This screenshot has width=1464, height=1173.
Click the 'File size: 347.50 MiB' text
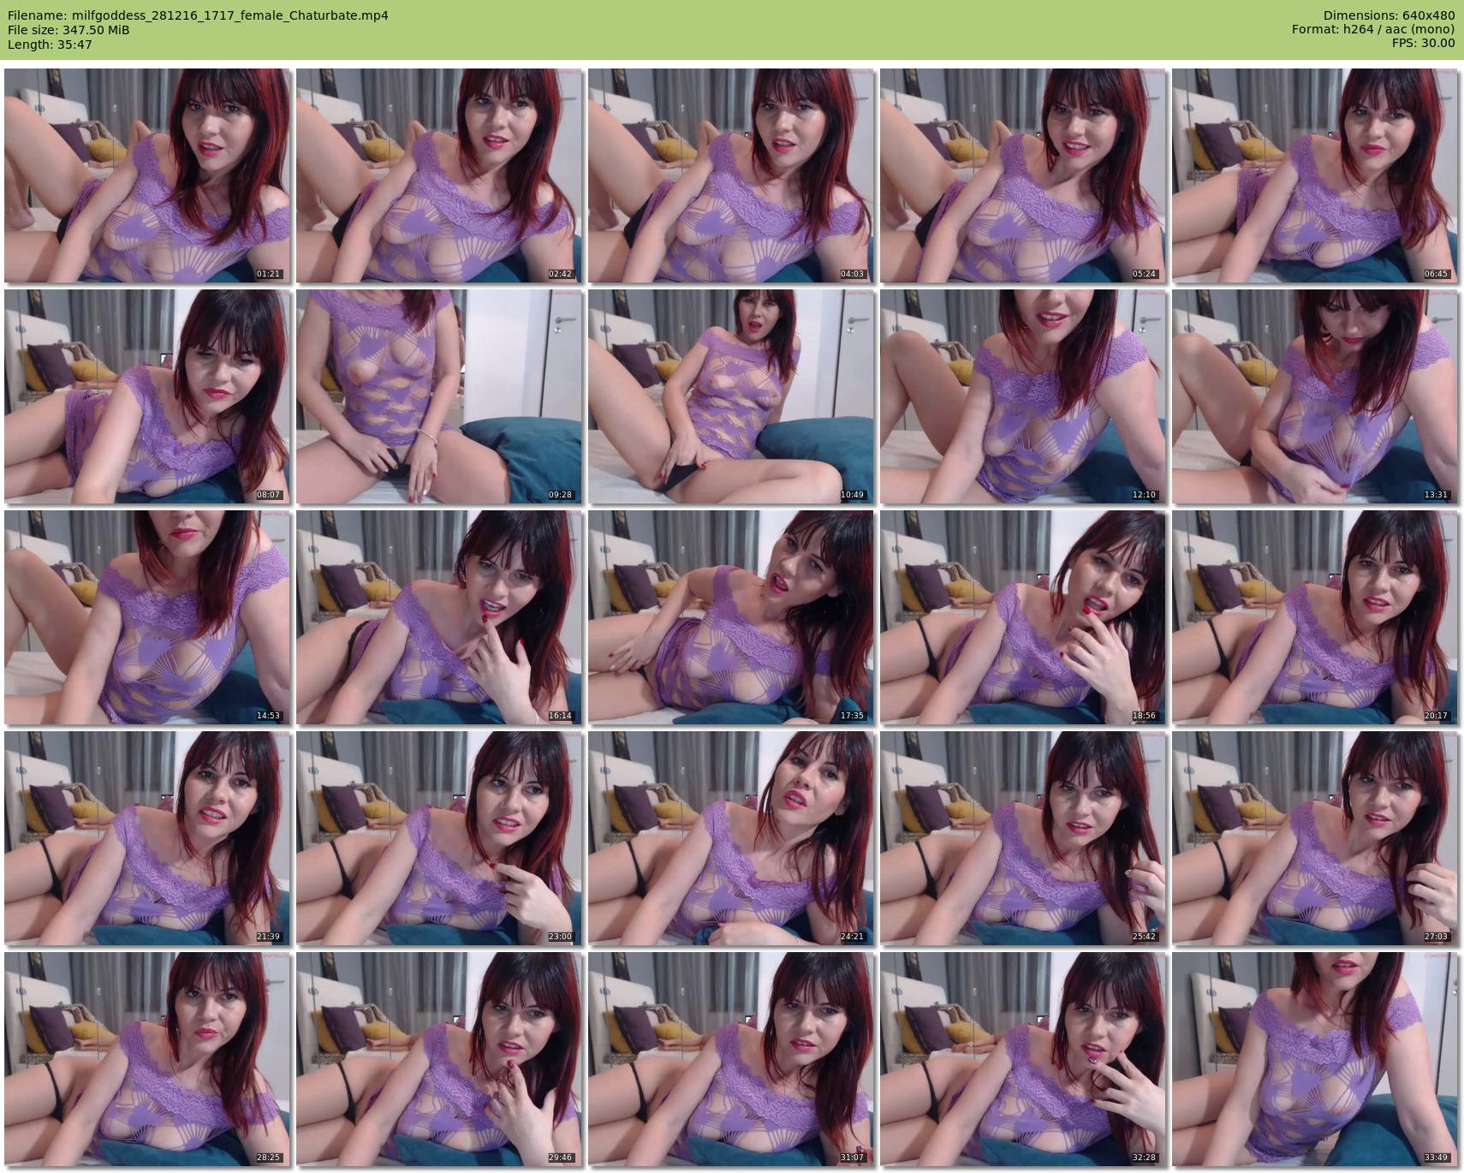(x=68, y=30)
